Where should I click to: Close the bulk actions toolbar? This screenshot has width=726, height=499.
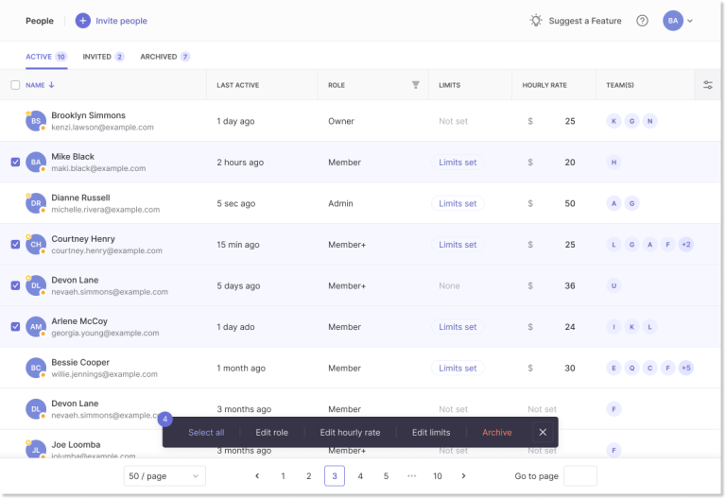pyautogui.click(x=543, y=432)
